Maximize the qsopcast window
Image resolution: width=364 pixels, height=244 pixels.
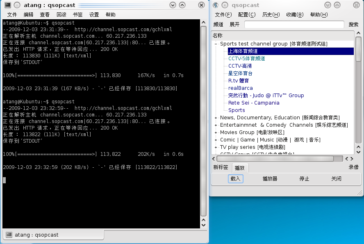tap(337, 5)
